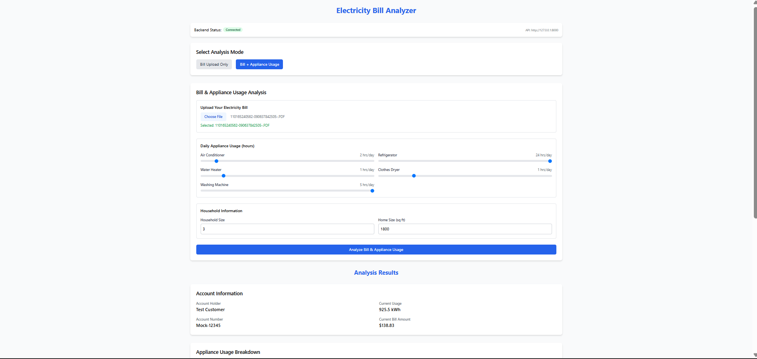Open the Choose File dialog
The image size is (757, 359).
(x=213, y=116)
